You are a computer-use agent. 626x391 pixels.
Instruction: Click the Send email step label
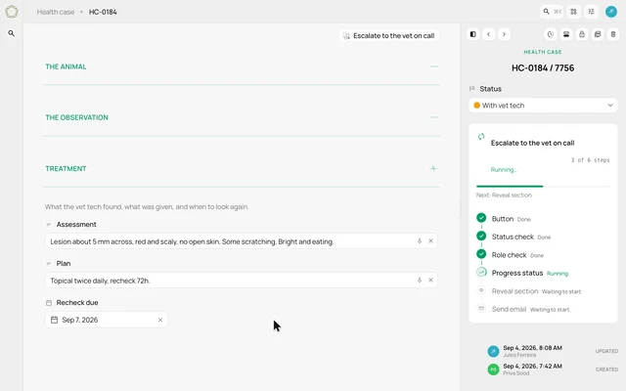click(x=509, y=309)
